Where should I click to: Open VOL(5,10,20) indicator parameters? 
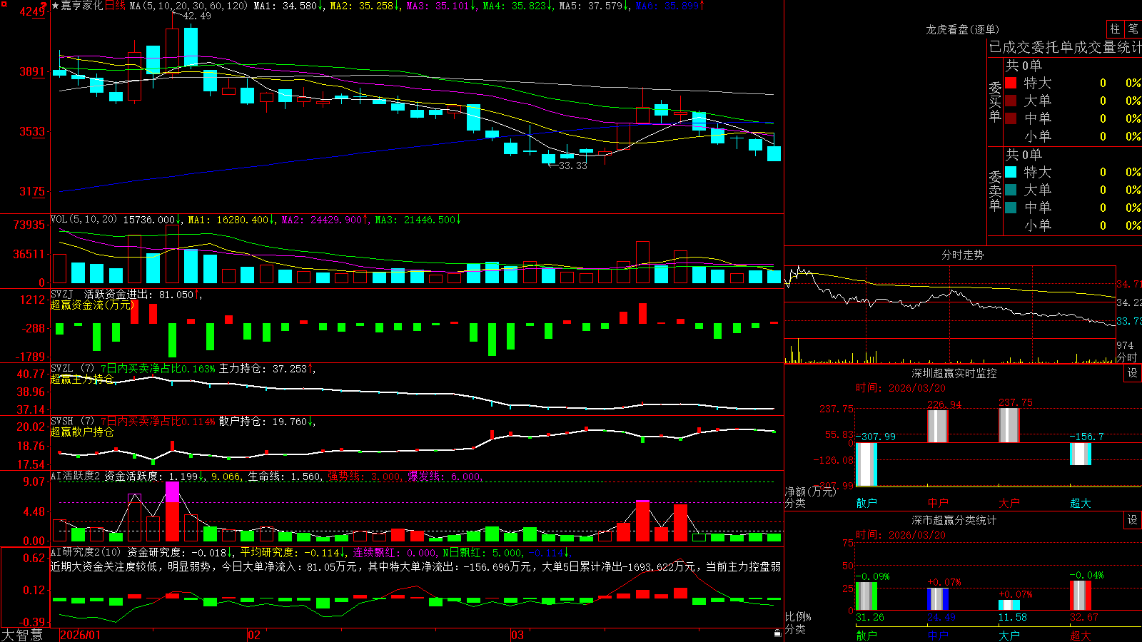coord(84,220)
